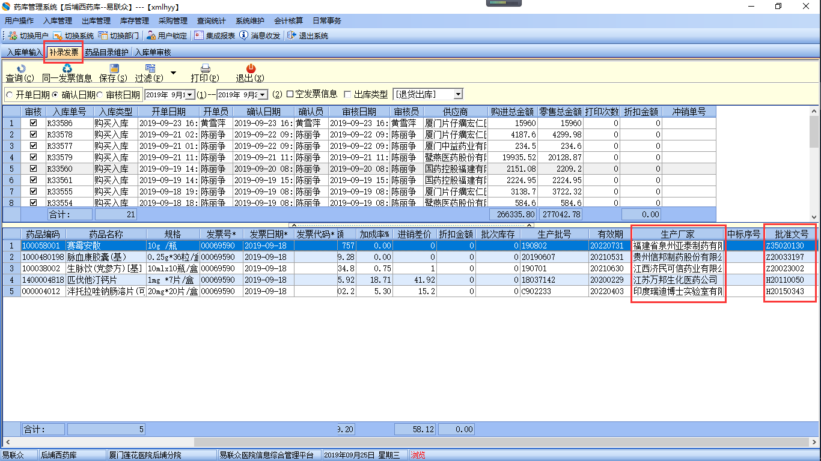Viewport: 821px width, 461px height.
Task: Click the 供应商 column header
Action: (x=456, y=112)
